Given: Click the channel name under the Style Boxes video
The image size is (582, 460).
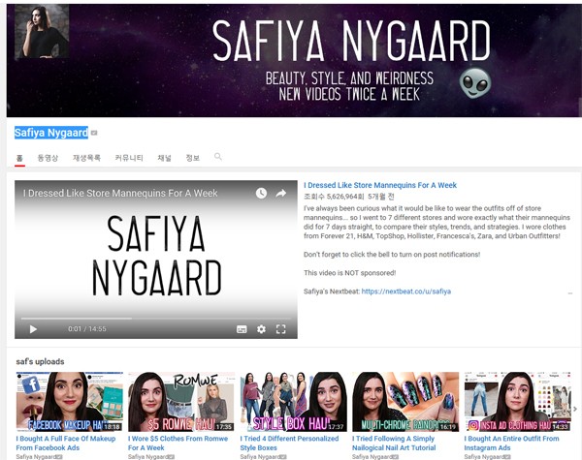Looking at the screenshot, I should pyautogui.click(x=261, y=457).
